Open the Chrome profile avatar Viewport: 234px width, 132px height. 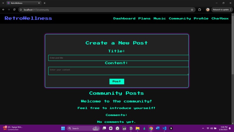[x=208, y=10]
